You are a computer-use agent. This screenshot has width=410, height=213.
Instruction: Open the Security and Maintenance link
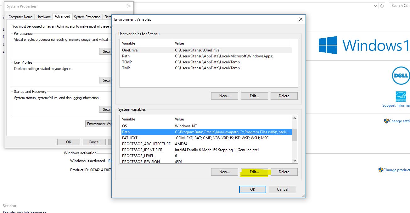24,212
